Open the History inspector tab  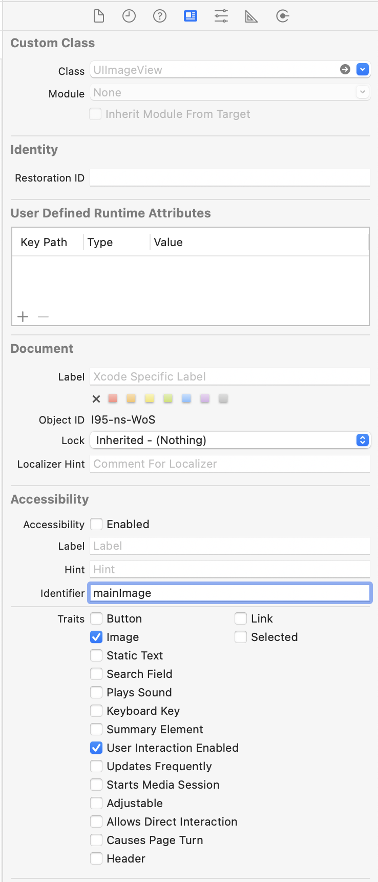pos(129,16)
